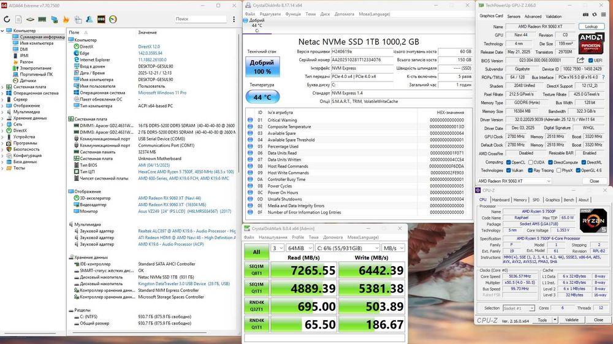Switch to the Advanced tab in GPU-Z
613x344 pixels.
533,17
